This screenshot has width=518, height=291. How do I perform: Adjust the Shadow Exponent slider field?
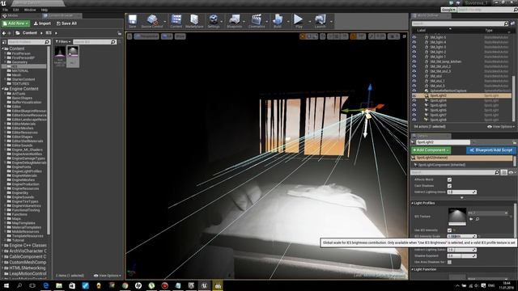pos(462,255)
